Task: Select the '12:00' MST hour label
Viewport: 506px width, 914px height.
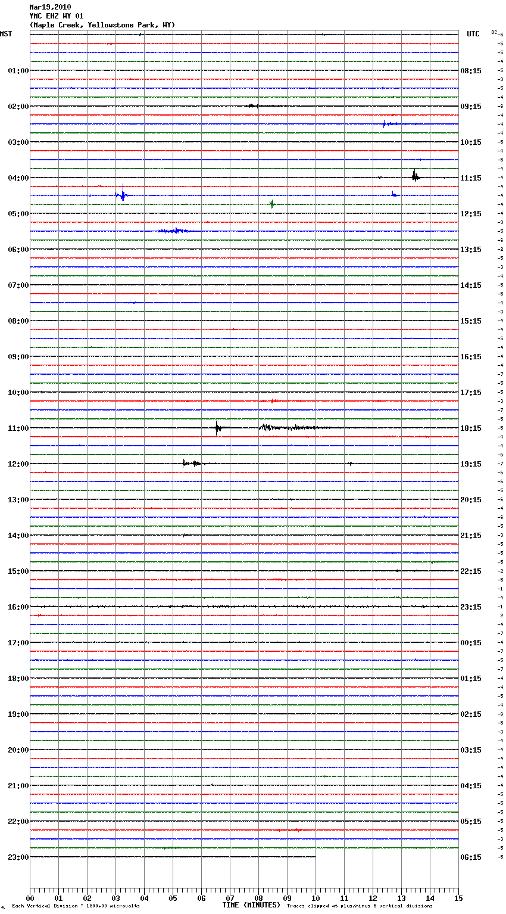Action: (18, 464)
